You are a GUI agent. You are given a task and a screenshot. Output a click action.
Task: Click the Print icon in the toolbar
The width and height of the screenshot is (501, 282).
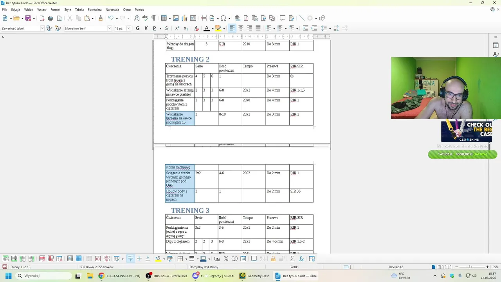[x=50, y=18]
